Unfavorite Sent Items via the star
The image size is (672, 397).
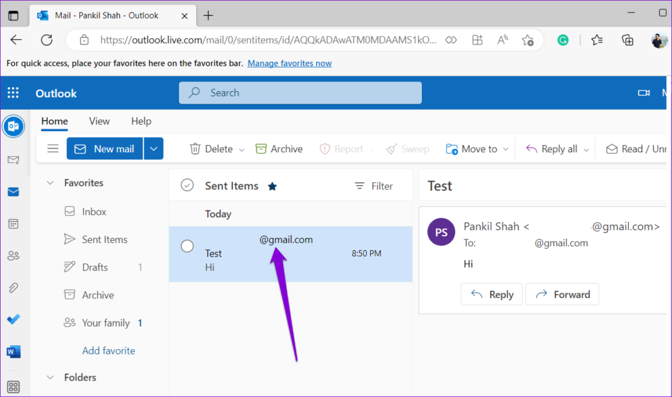coord(272,186)
